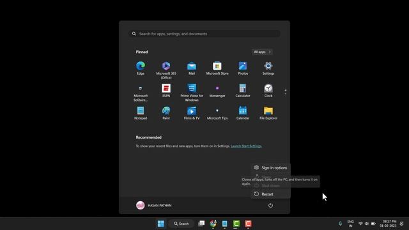The height and width of the screenshot is (230, 409).
Task: Click the Windows Start button in taskbar
Action: click(x=161, y=224)
